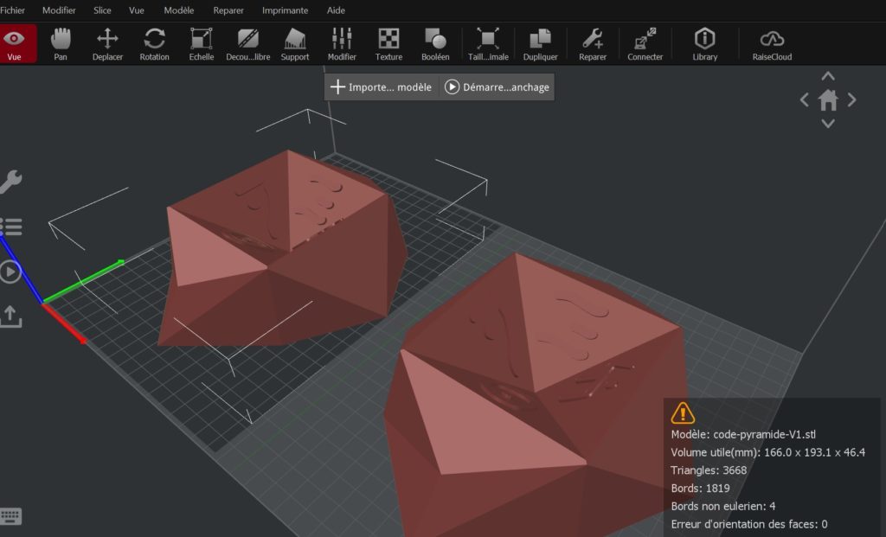Rotate view using the right chevron
This screenshot has width=886, height=537.
[852, 100]
